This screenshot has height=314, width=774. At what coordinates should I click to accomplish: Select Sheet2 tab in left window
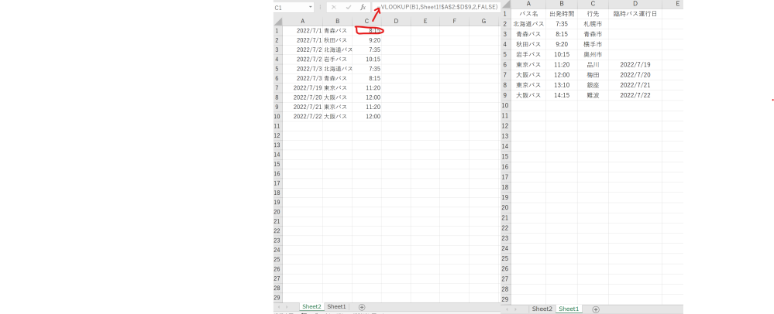coord(311,307)
